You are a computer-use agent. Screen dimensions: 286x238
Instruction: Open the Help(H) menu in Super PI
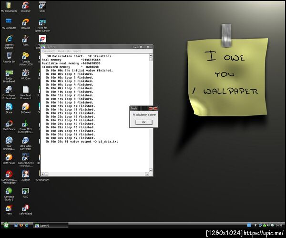pyautogui.click(x=77, y=52)
